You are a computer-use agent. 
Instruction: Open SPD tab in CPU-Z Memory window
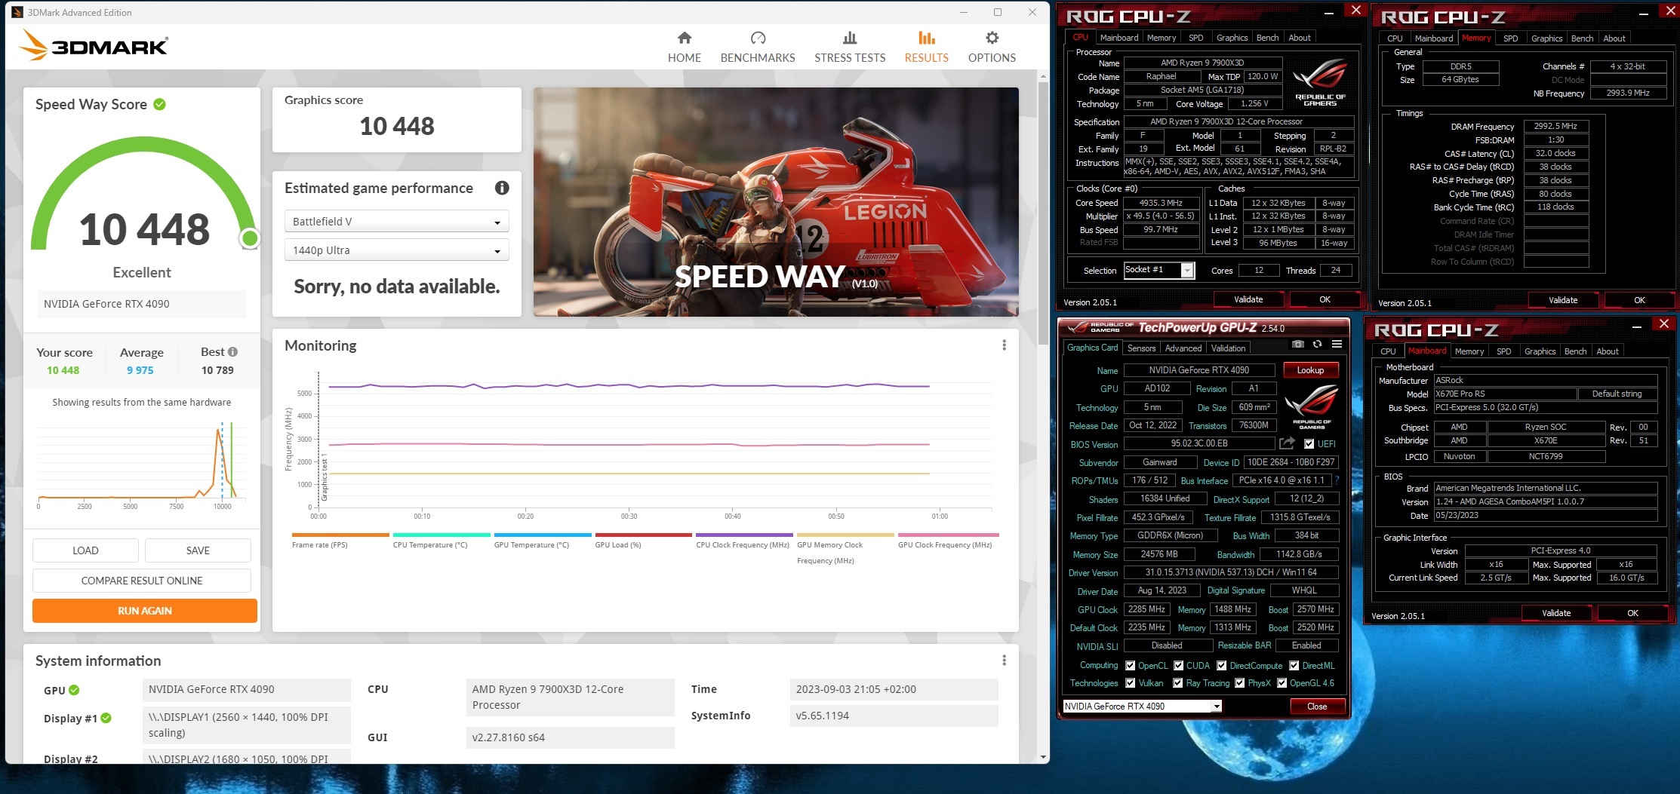pyautogui.click(x=1510, y=38)
